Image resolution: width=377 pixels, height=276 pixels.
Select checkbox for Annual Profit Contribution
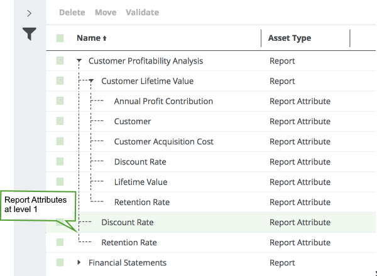tap(60, 101)
